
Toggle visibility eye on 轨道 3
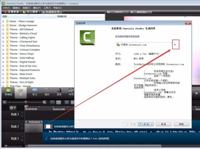tap(22, 113)
